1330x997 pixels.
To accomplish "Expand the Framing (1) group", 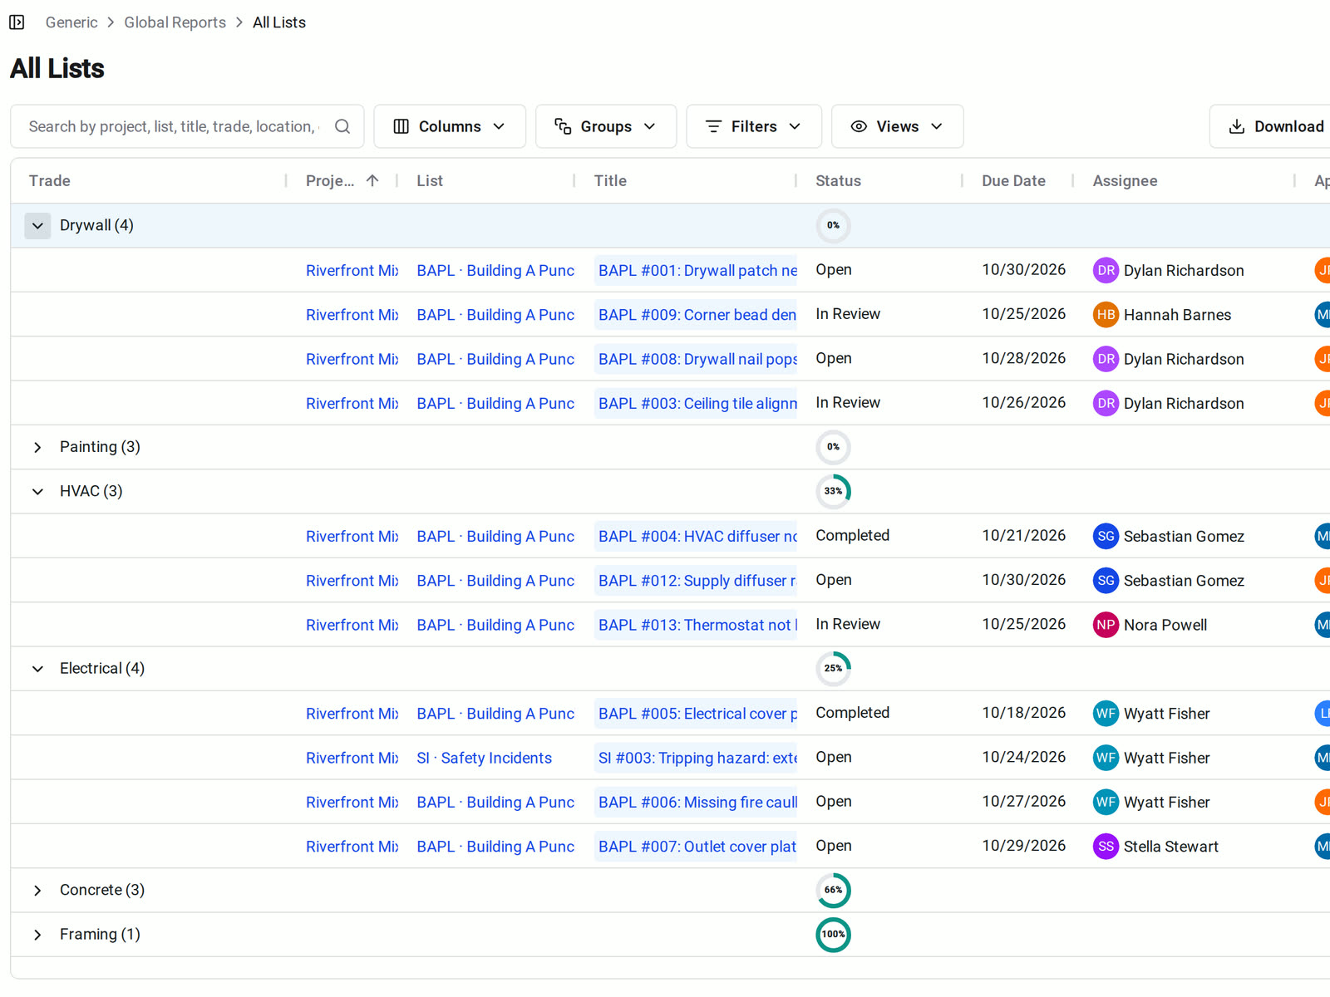I will pos(37,935).
